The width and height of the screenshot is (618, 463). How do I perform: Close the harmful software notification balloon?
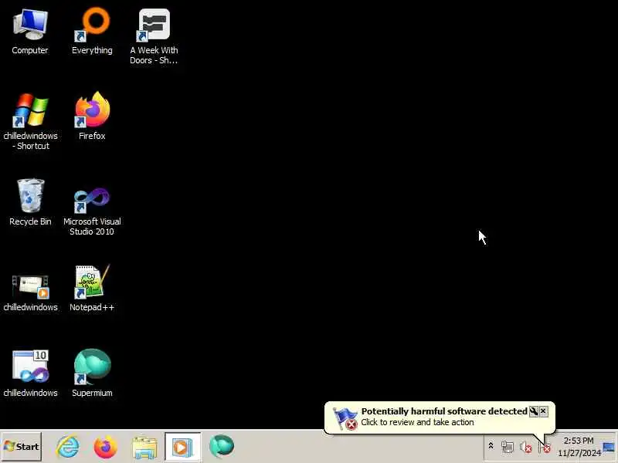pyautogui.click(x=544, y=411)
